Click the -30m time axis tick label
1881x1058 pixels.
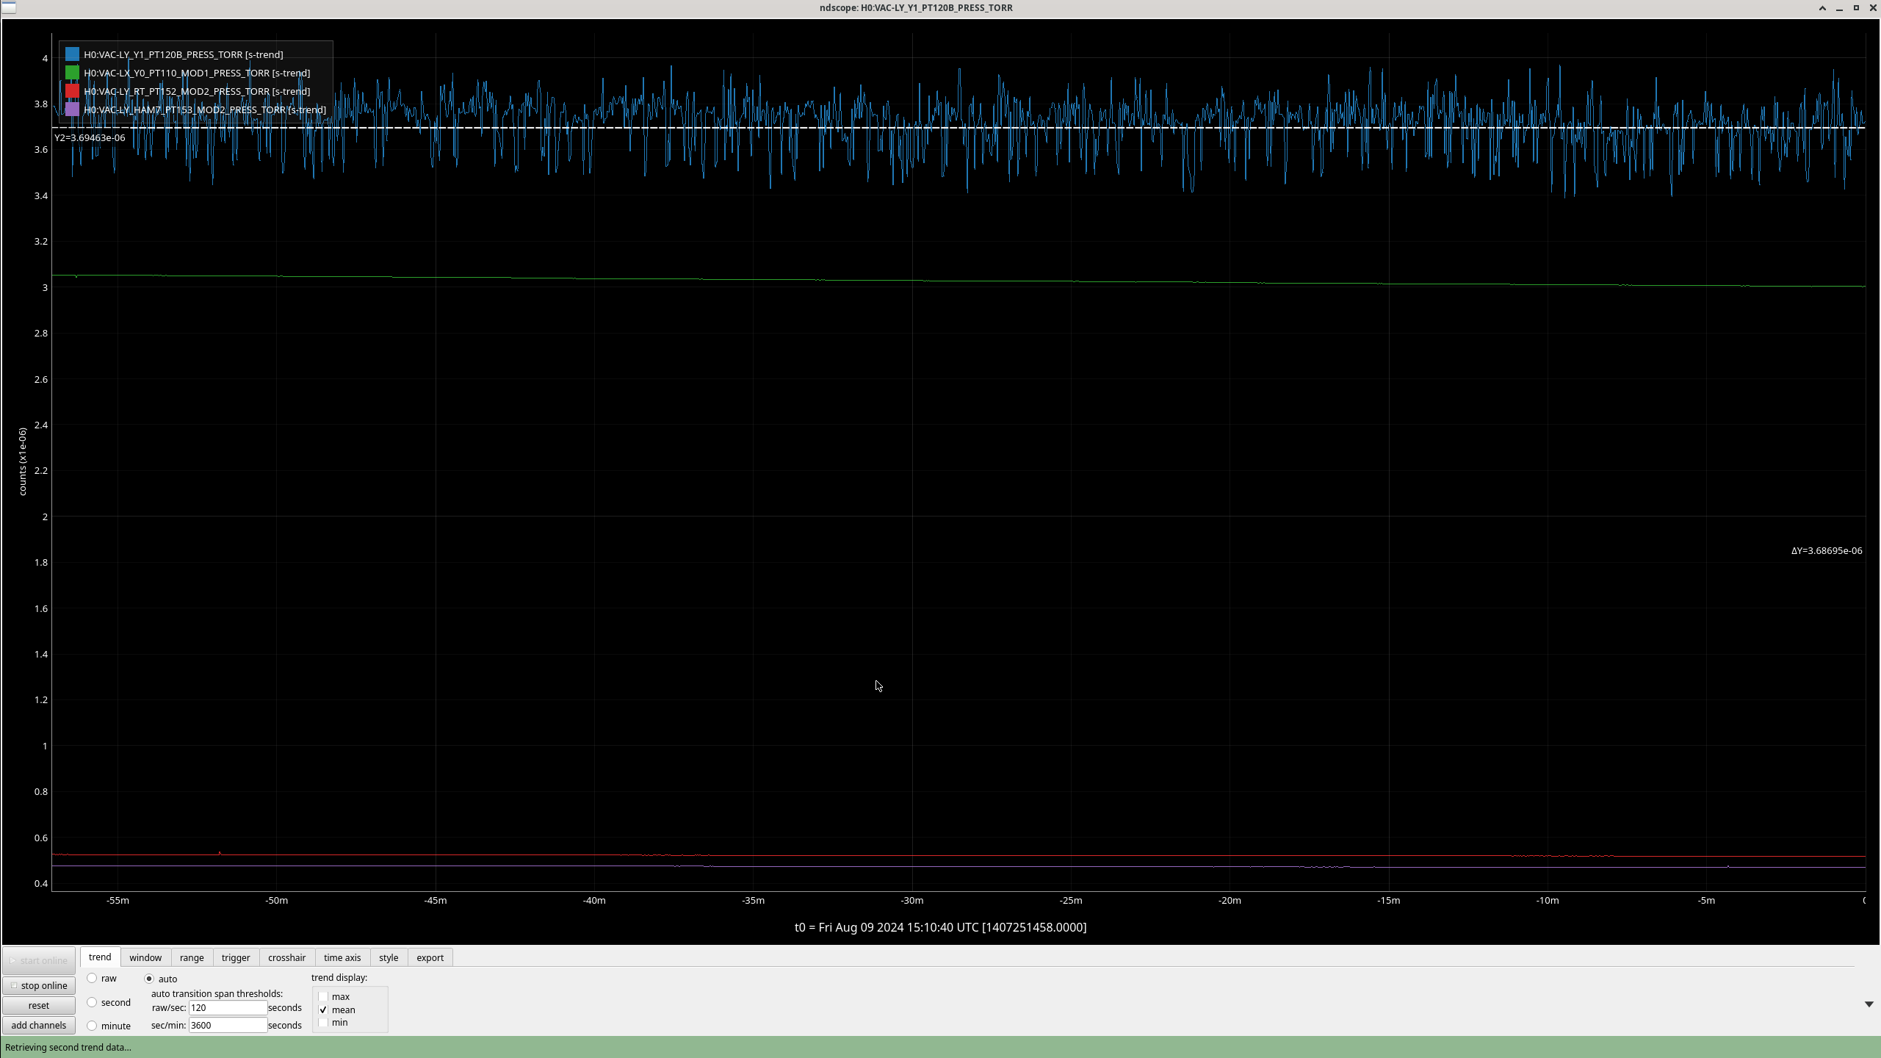click(x=911, y=900)
